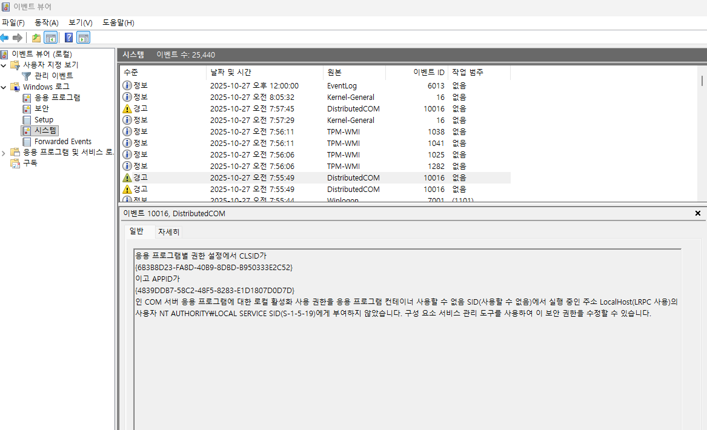707x430 pixels.
Task: Select the 시스템 log
Action: (x=45, y=131)
